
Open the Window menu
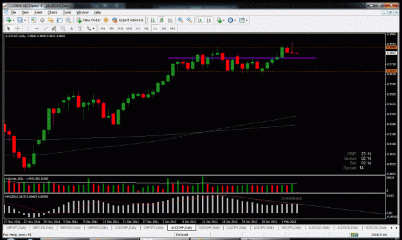(x=82, y=12)
